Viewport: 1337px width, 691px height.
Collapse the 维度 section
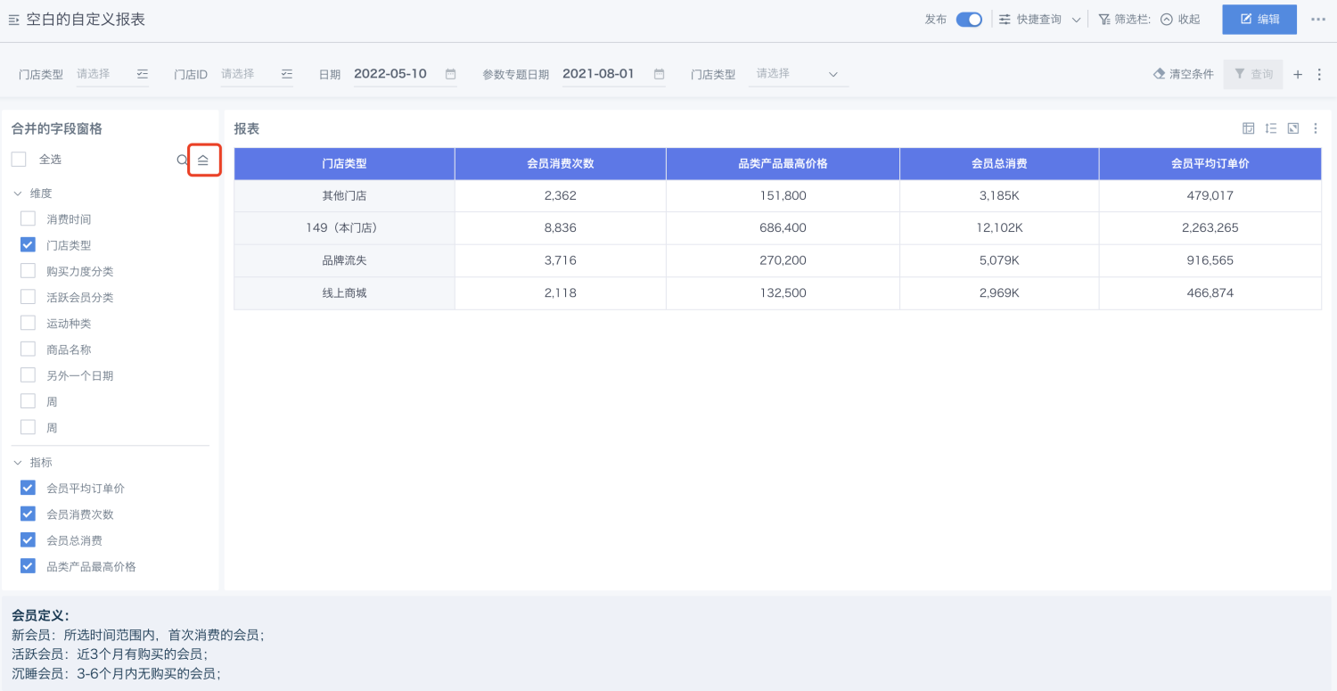(x=18, y=193)
